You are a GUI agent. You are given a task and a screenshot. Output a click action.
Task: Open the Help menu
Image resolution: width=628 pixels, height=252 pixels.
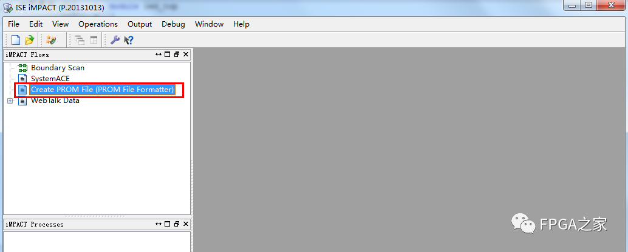pyautogui.click(x=242, y=24)
